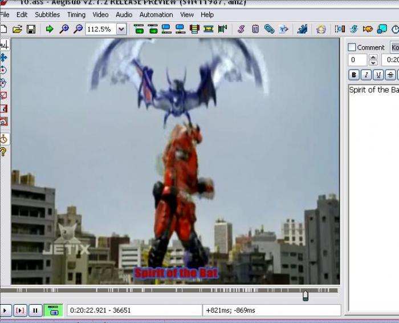Toggle the Comment checkbox
The image size is (399, 323).
pos(352,47)
